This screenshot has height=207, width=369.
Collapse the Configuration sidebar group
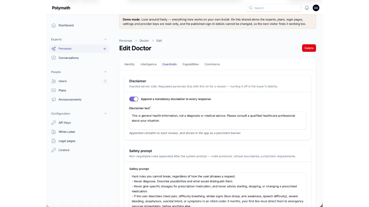tap(106, 114)
